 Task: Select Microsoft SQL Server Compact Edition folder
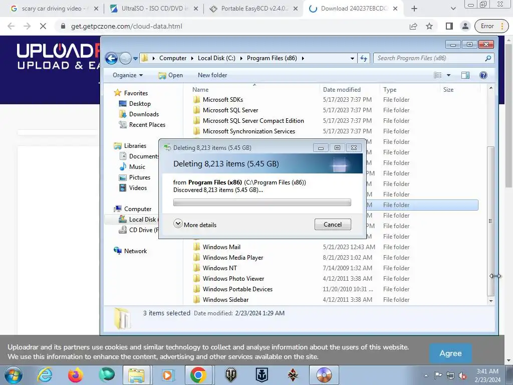(253, 120)
